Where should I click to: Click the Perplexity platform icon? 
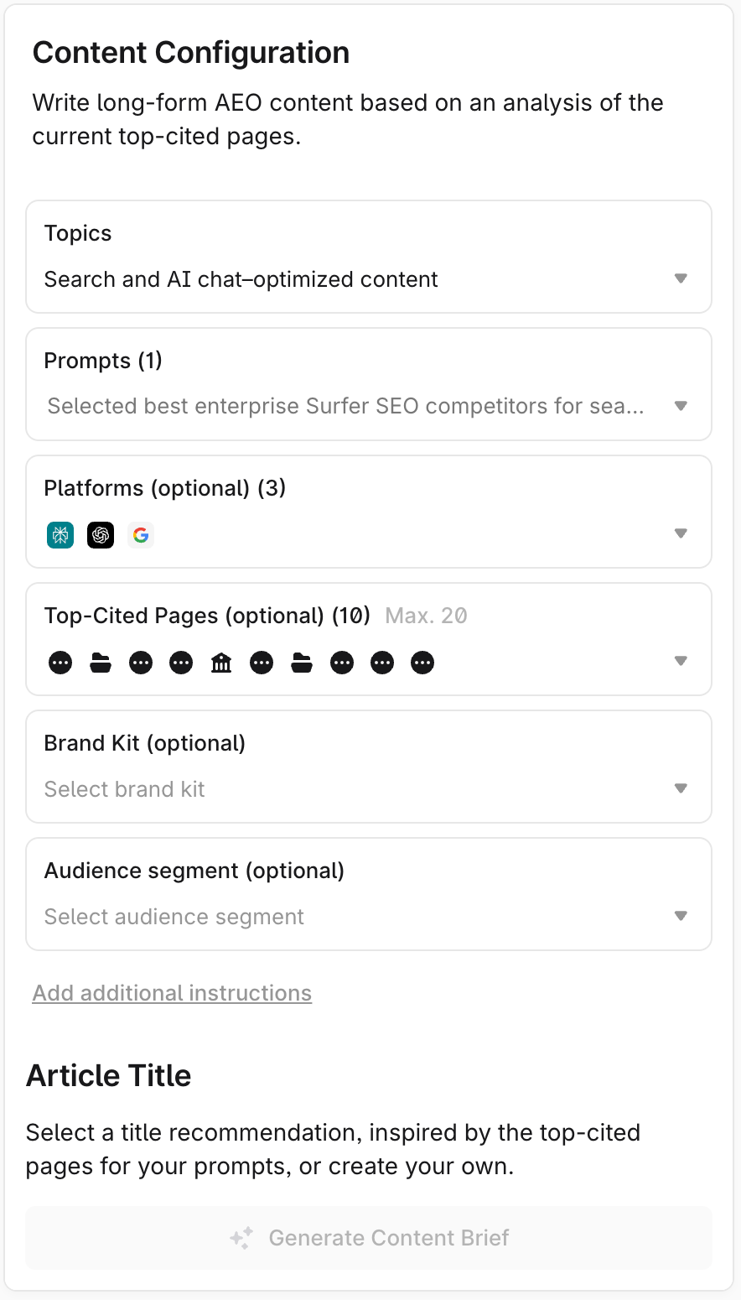[x=60, y=535]
